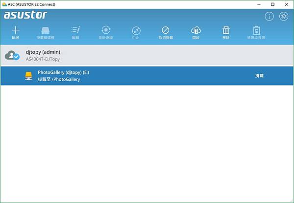Click the AEC title bar app icon
Viewport: 294px width, 203px height.
4,4
